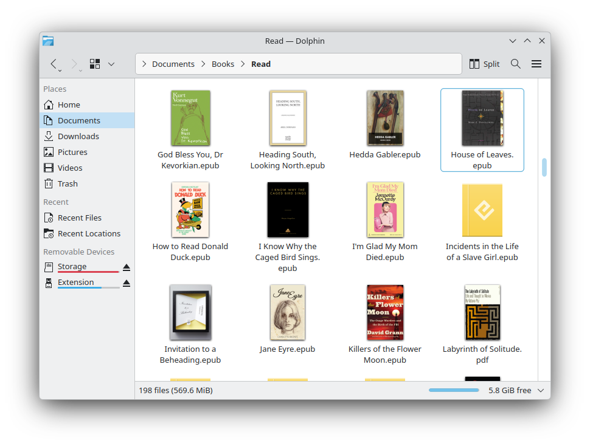Open the view mode dropdown arrow

click(x=111, y=64)
